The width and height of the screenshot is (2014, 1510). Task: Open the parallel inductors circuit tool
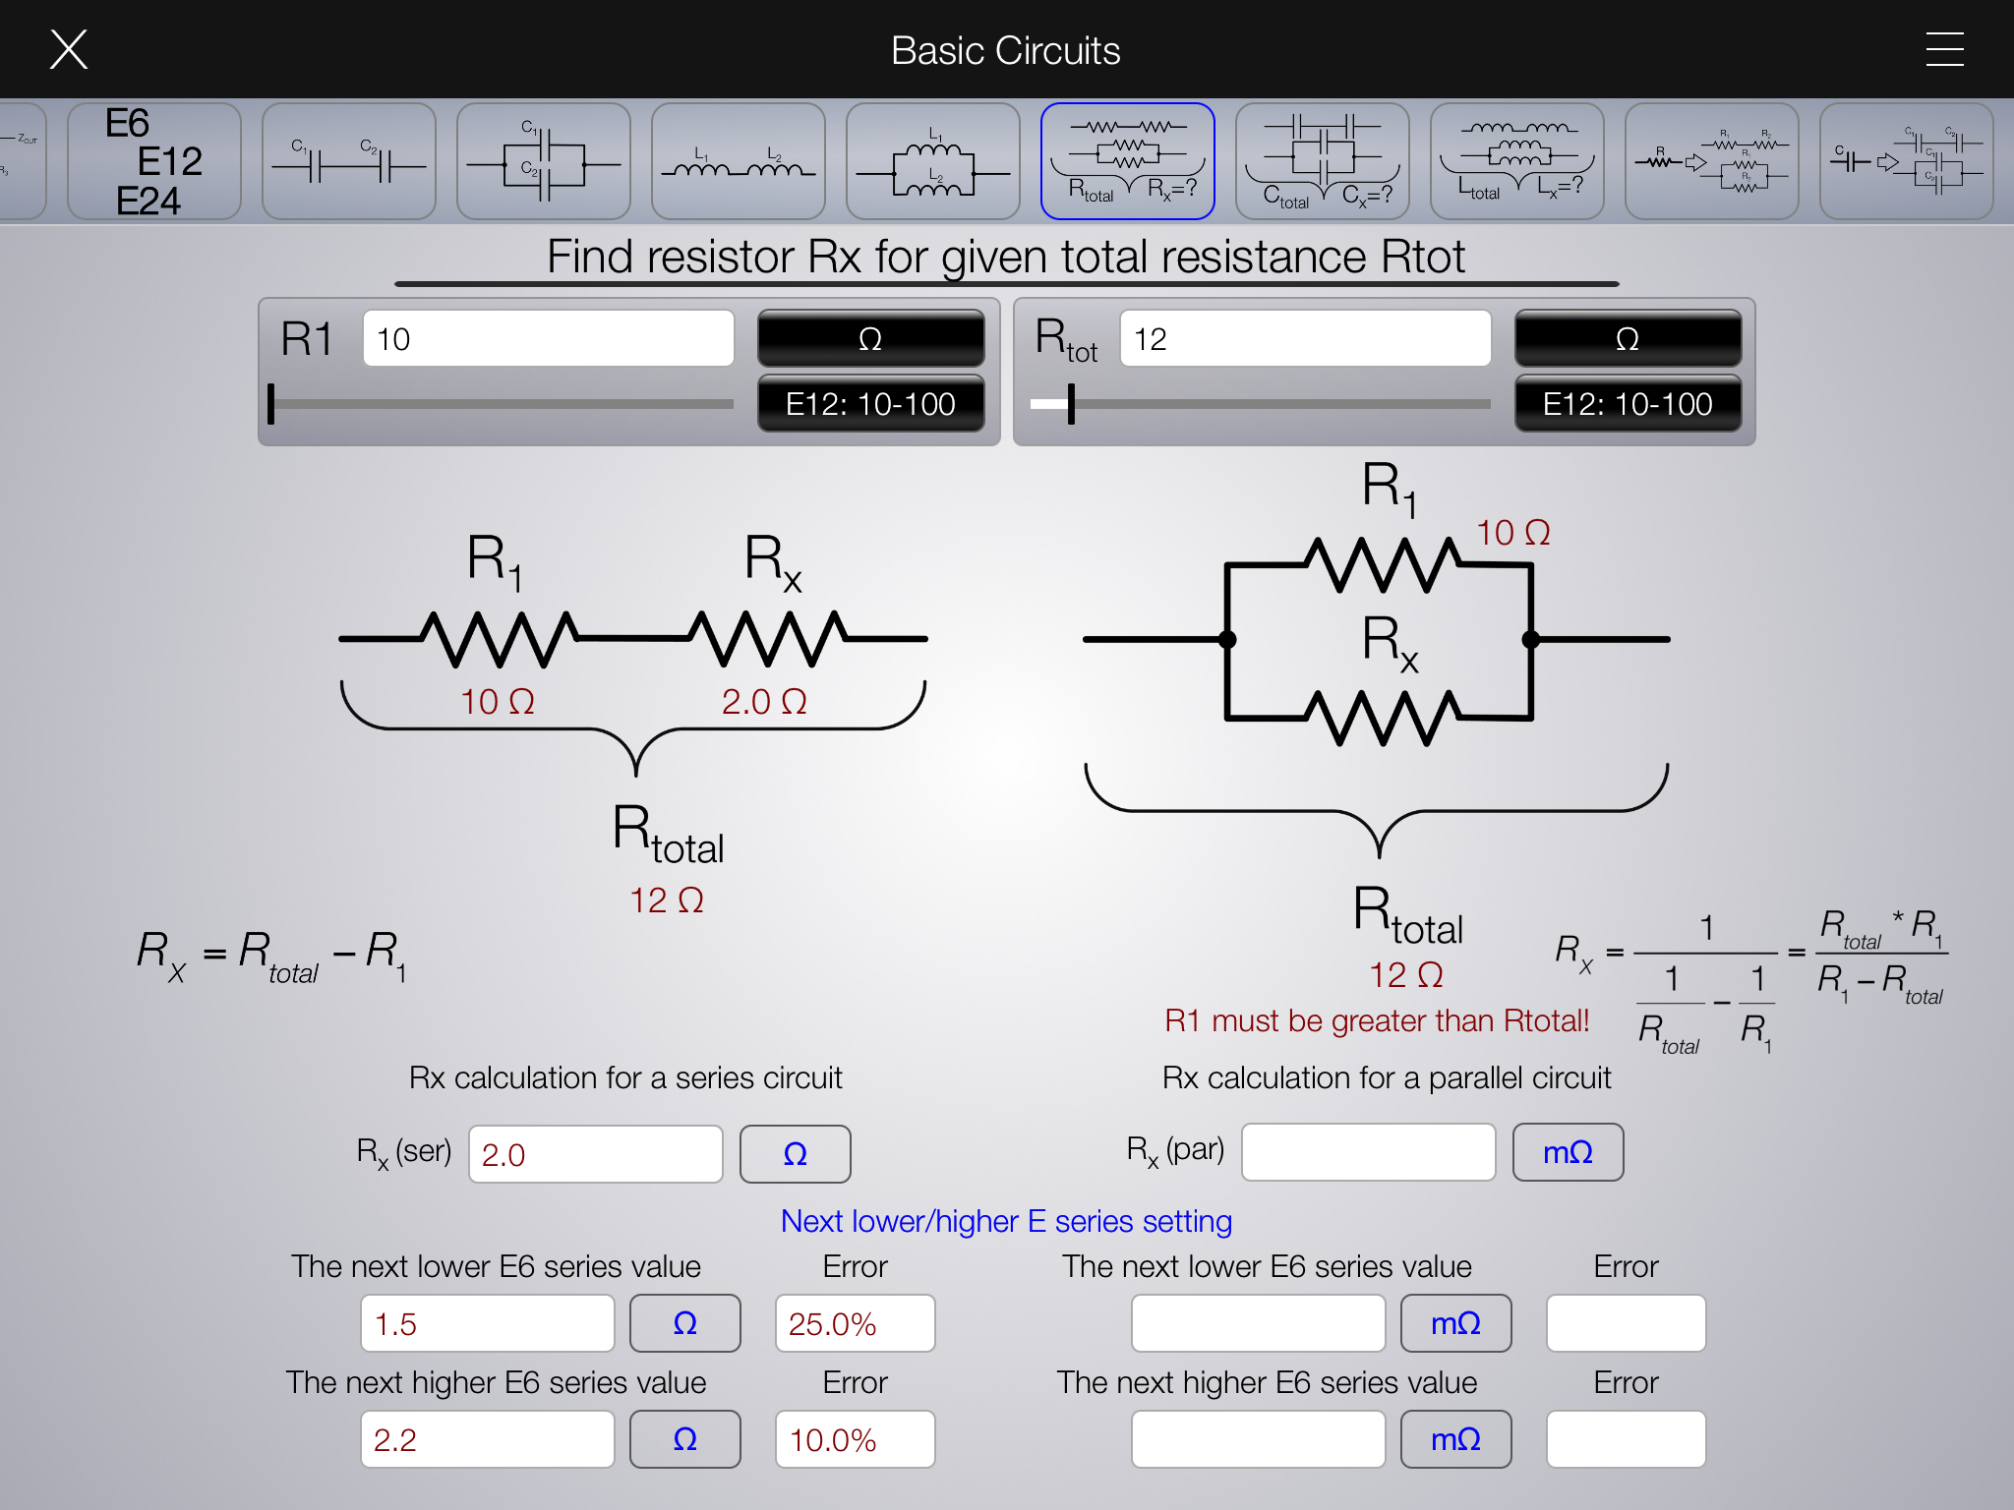coord(932,161)
